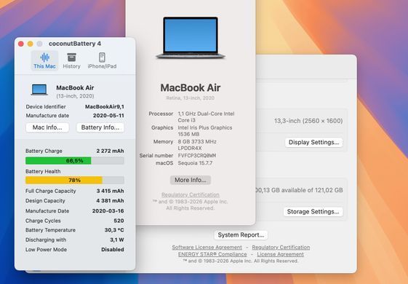Click the MacBook Air laptop image in About This Mac

(191, 38)
